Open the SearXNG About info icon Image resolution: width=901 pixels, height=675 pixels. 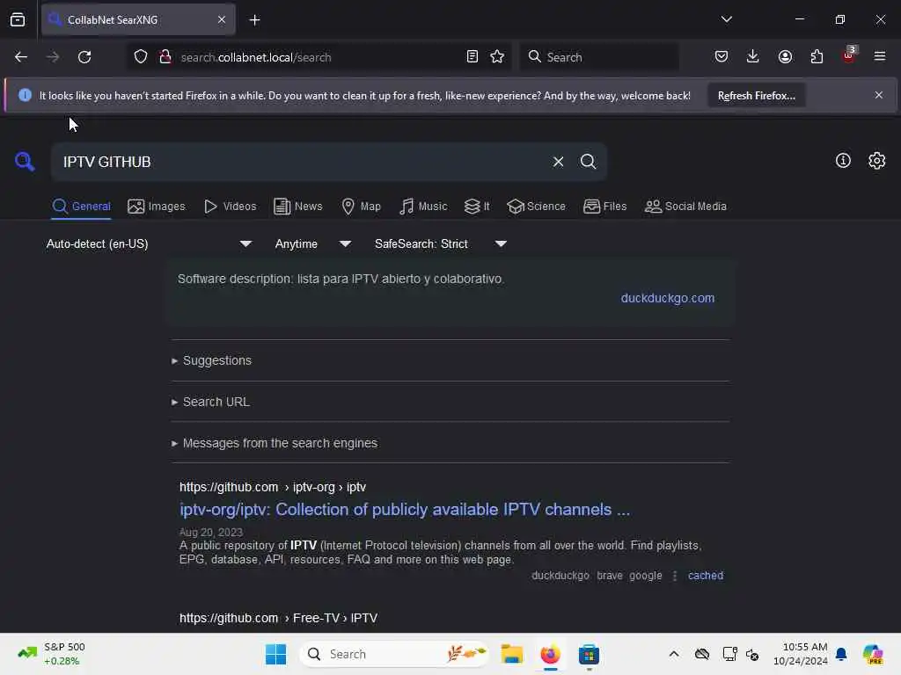843,161
